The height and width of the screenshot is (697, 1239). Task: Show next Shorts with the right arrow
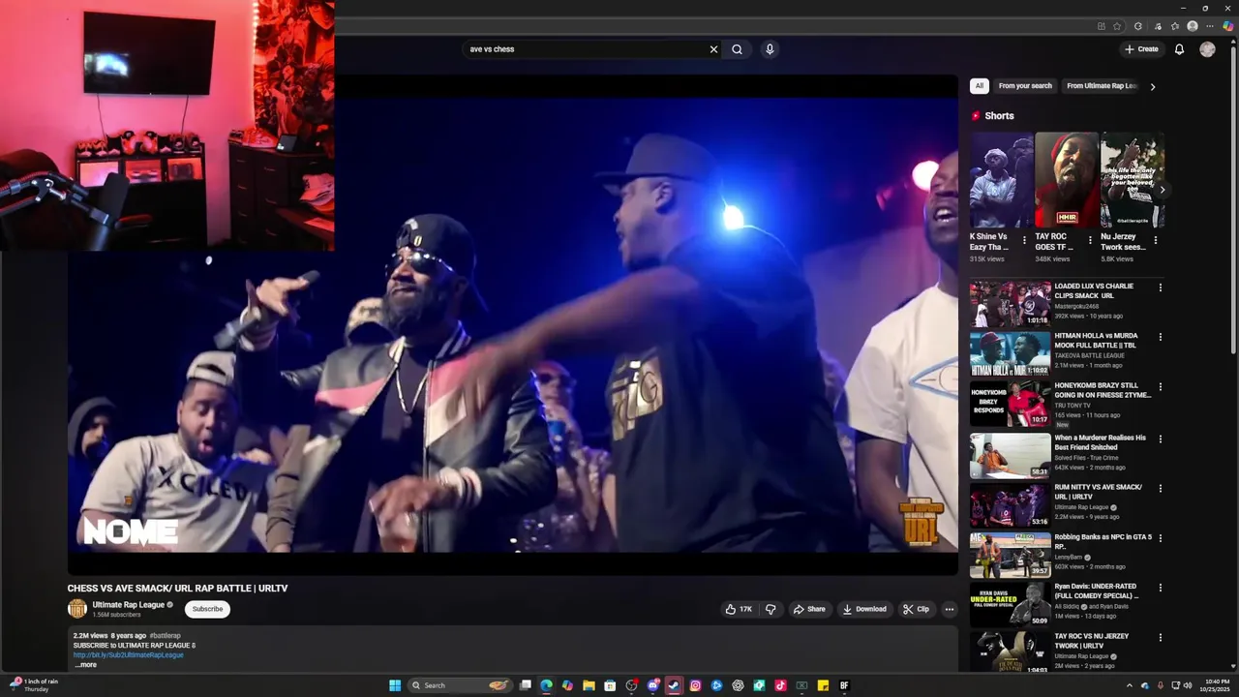point(1163,190)
